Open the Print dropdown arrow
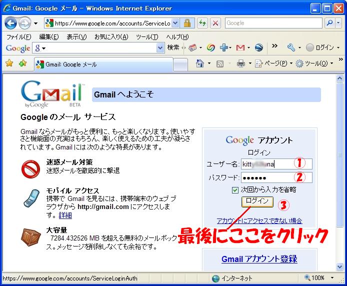Screen dimensions: 347x286 click(x=250, y=63)
